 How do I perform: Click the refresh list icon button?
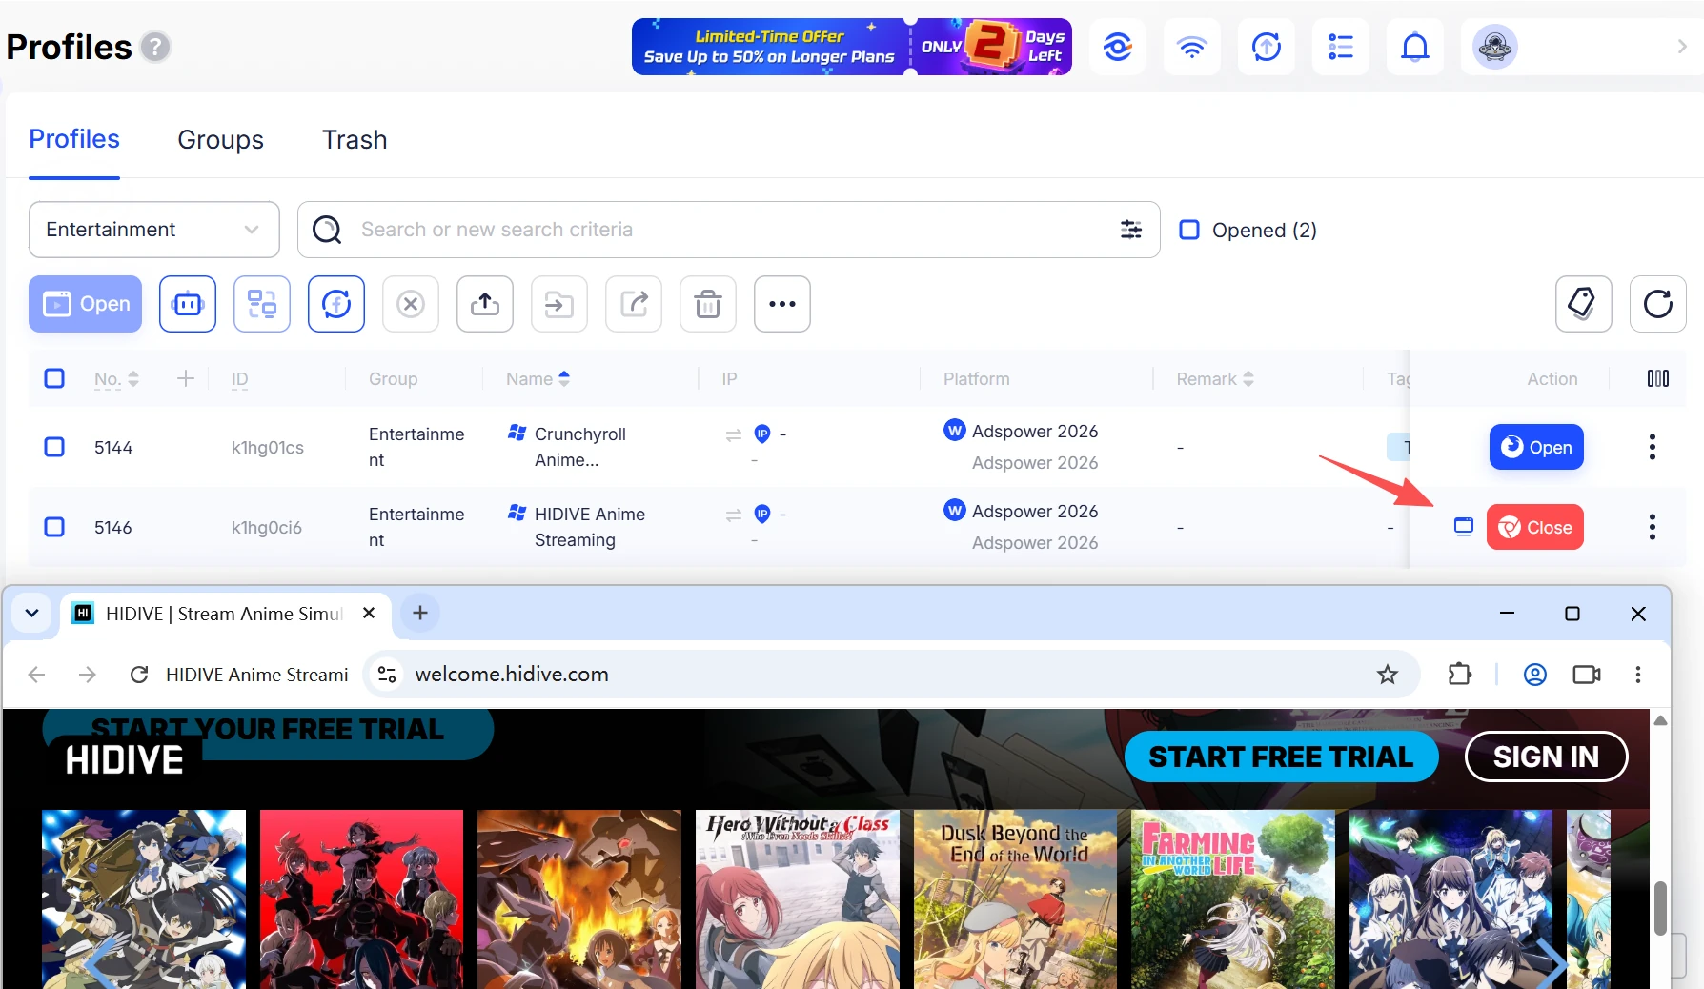pyautogui.click(x=1658, y=304)
